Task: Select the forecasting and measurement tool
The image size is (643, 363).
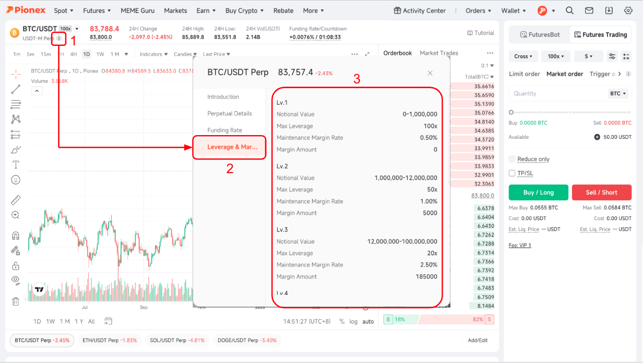Action: tap(16, 135)
